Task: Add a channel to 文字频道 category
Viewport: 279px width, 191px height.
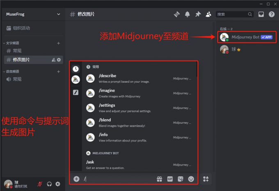Action: (x=58, y=43)
